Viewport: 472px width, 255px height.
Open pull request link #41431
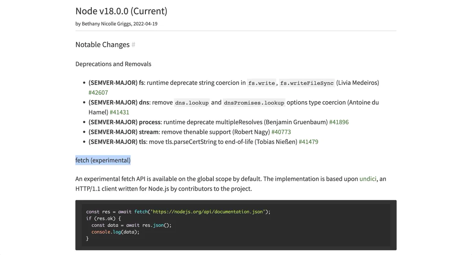point(120,112)
